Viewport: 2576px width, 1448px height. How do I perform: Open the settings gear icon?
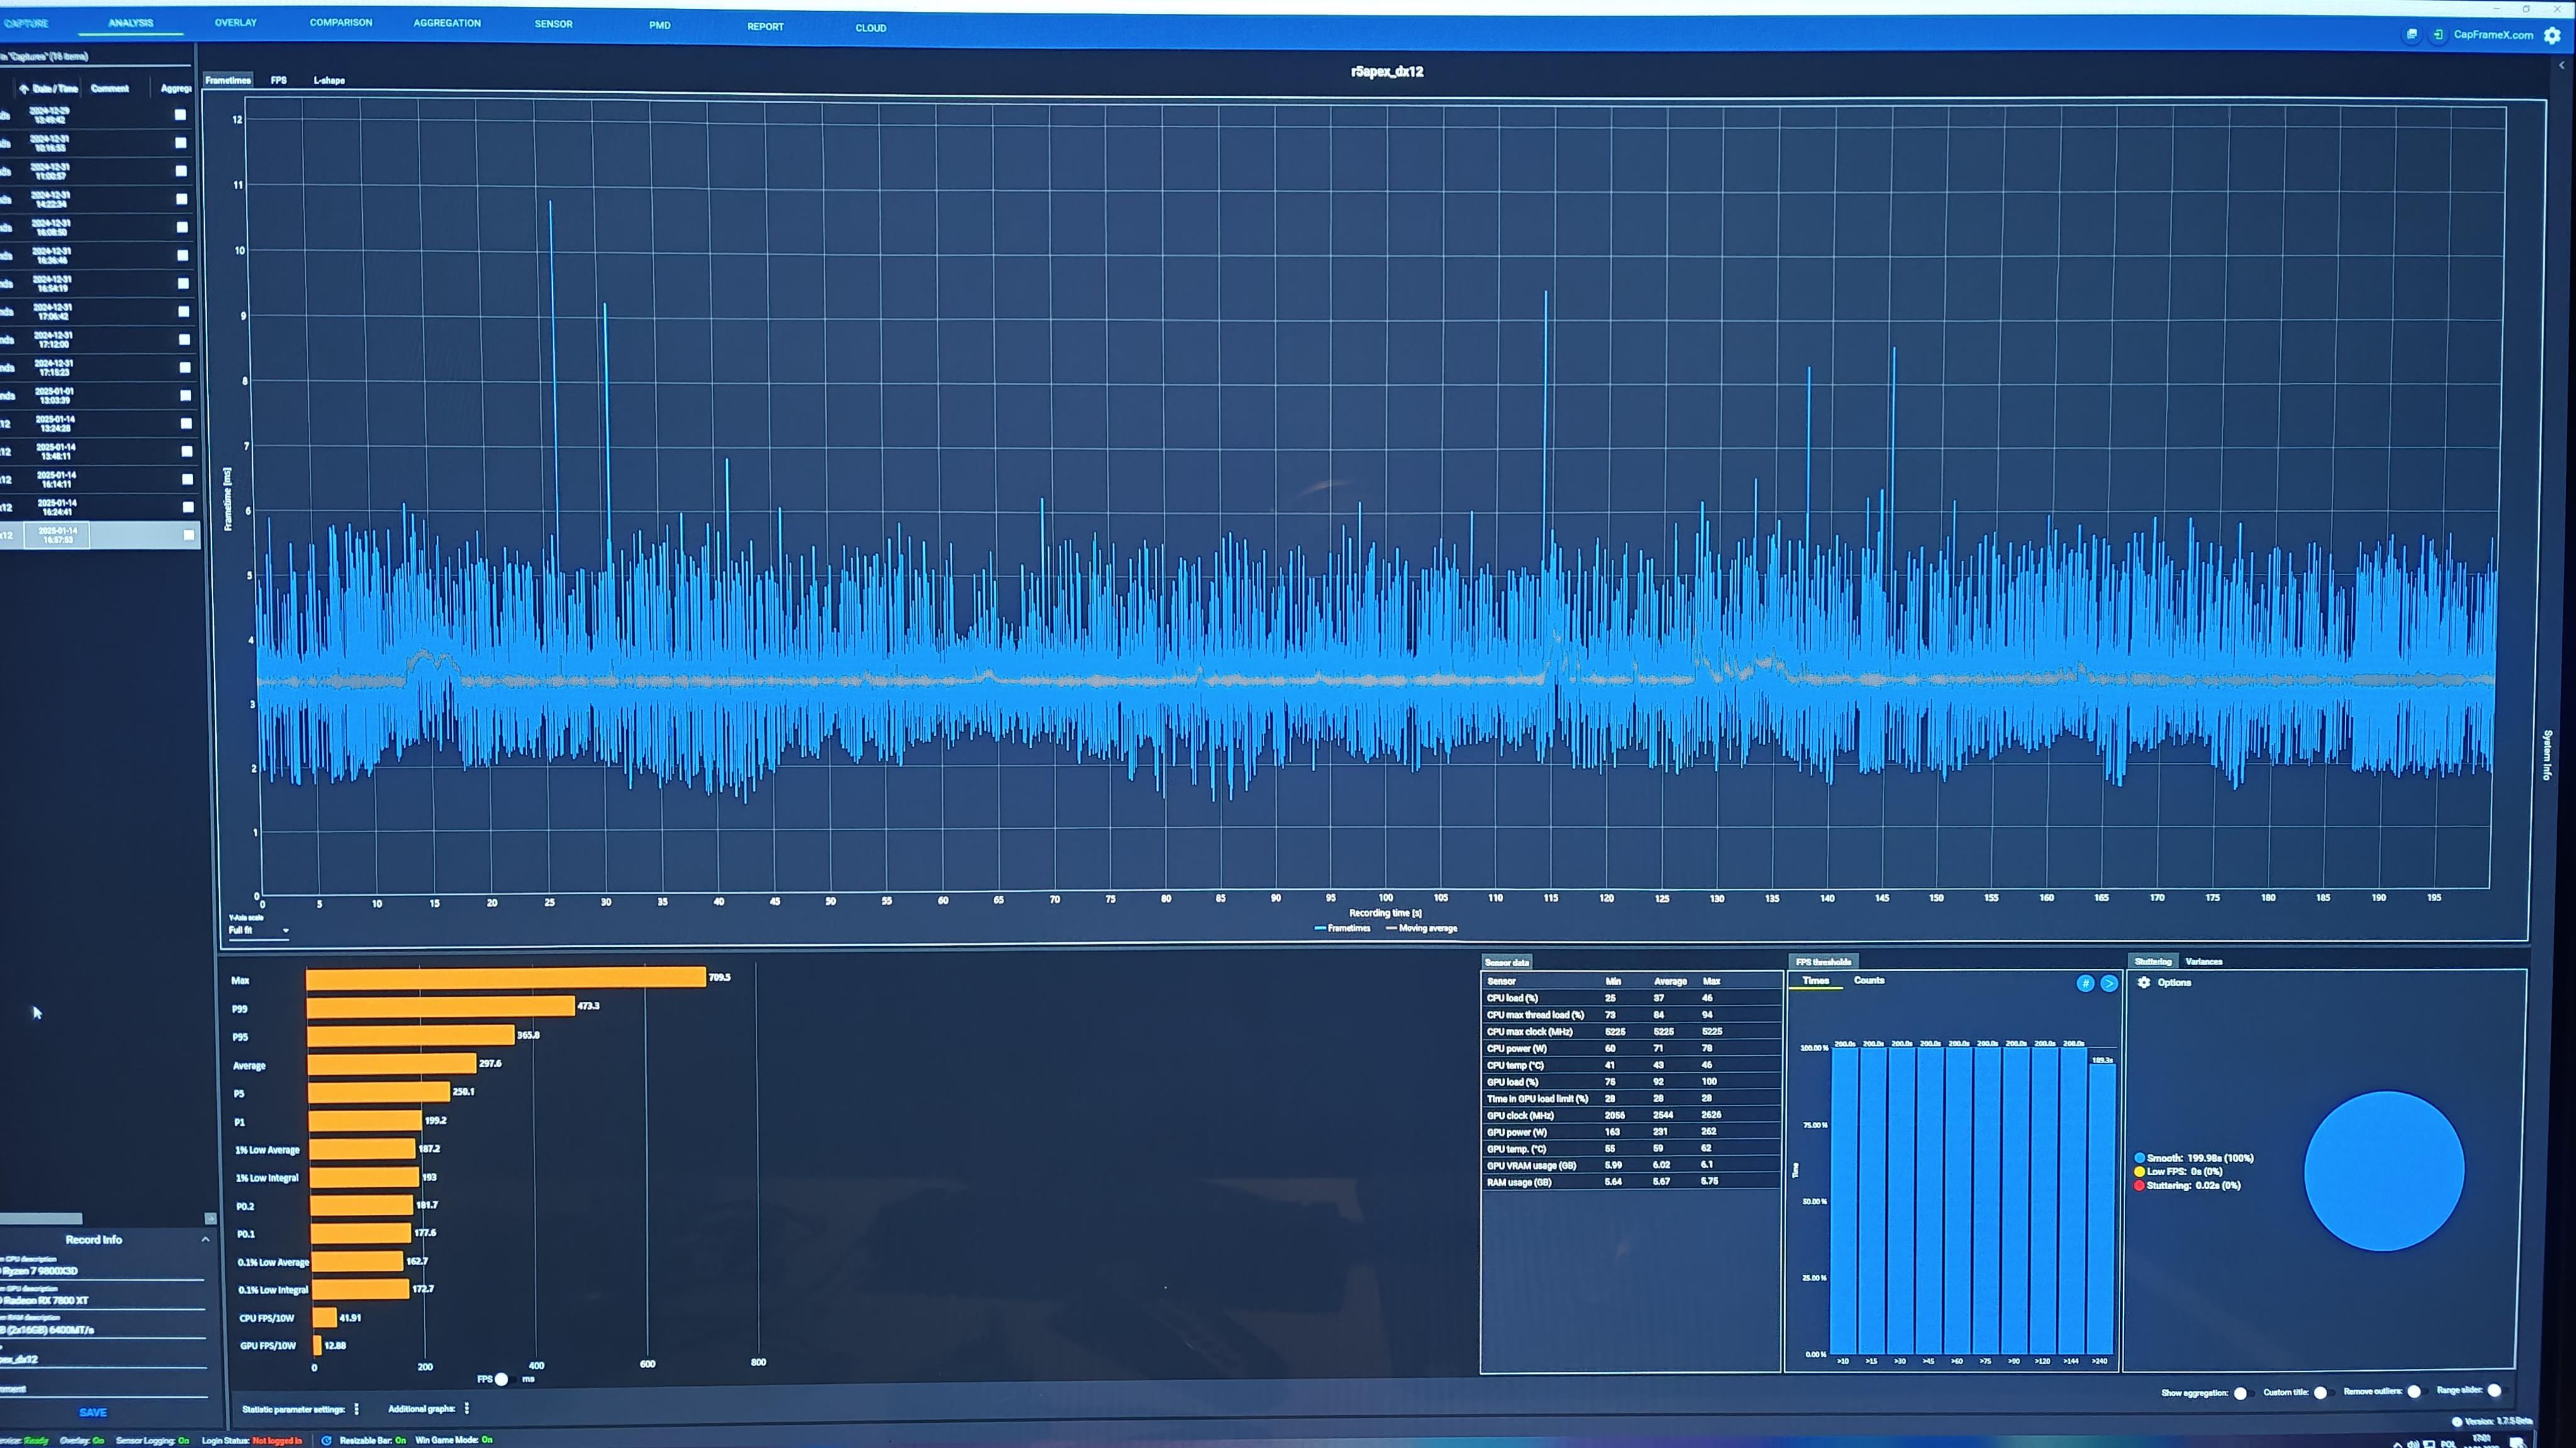coord(2552,36)
